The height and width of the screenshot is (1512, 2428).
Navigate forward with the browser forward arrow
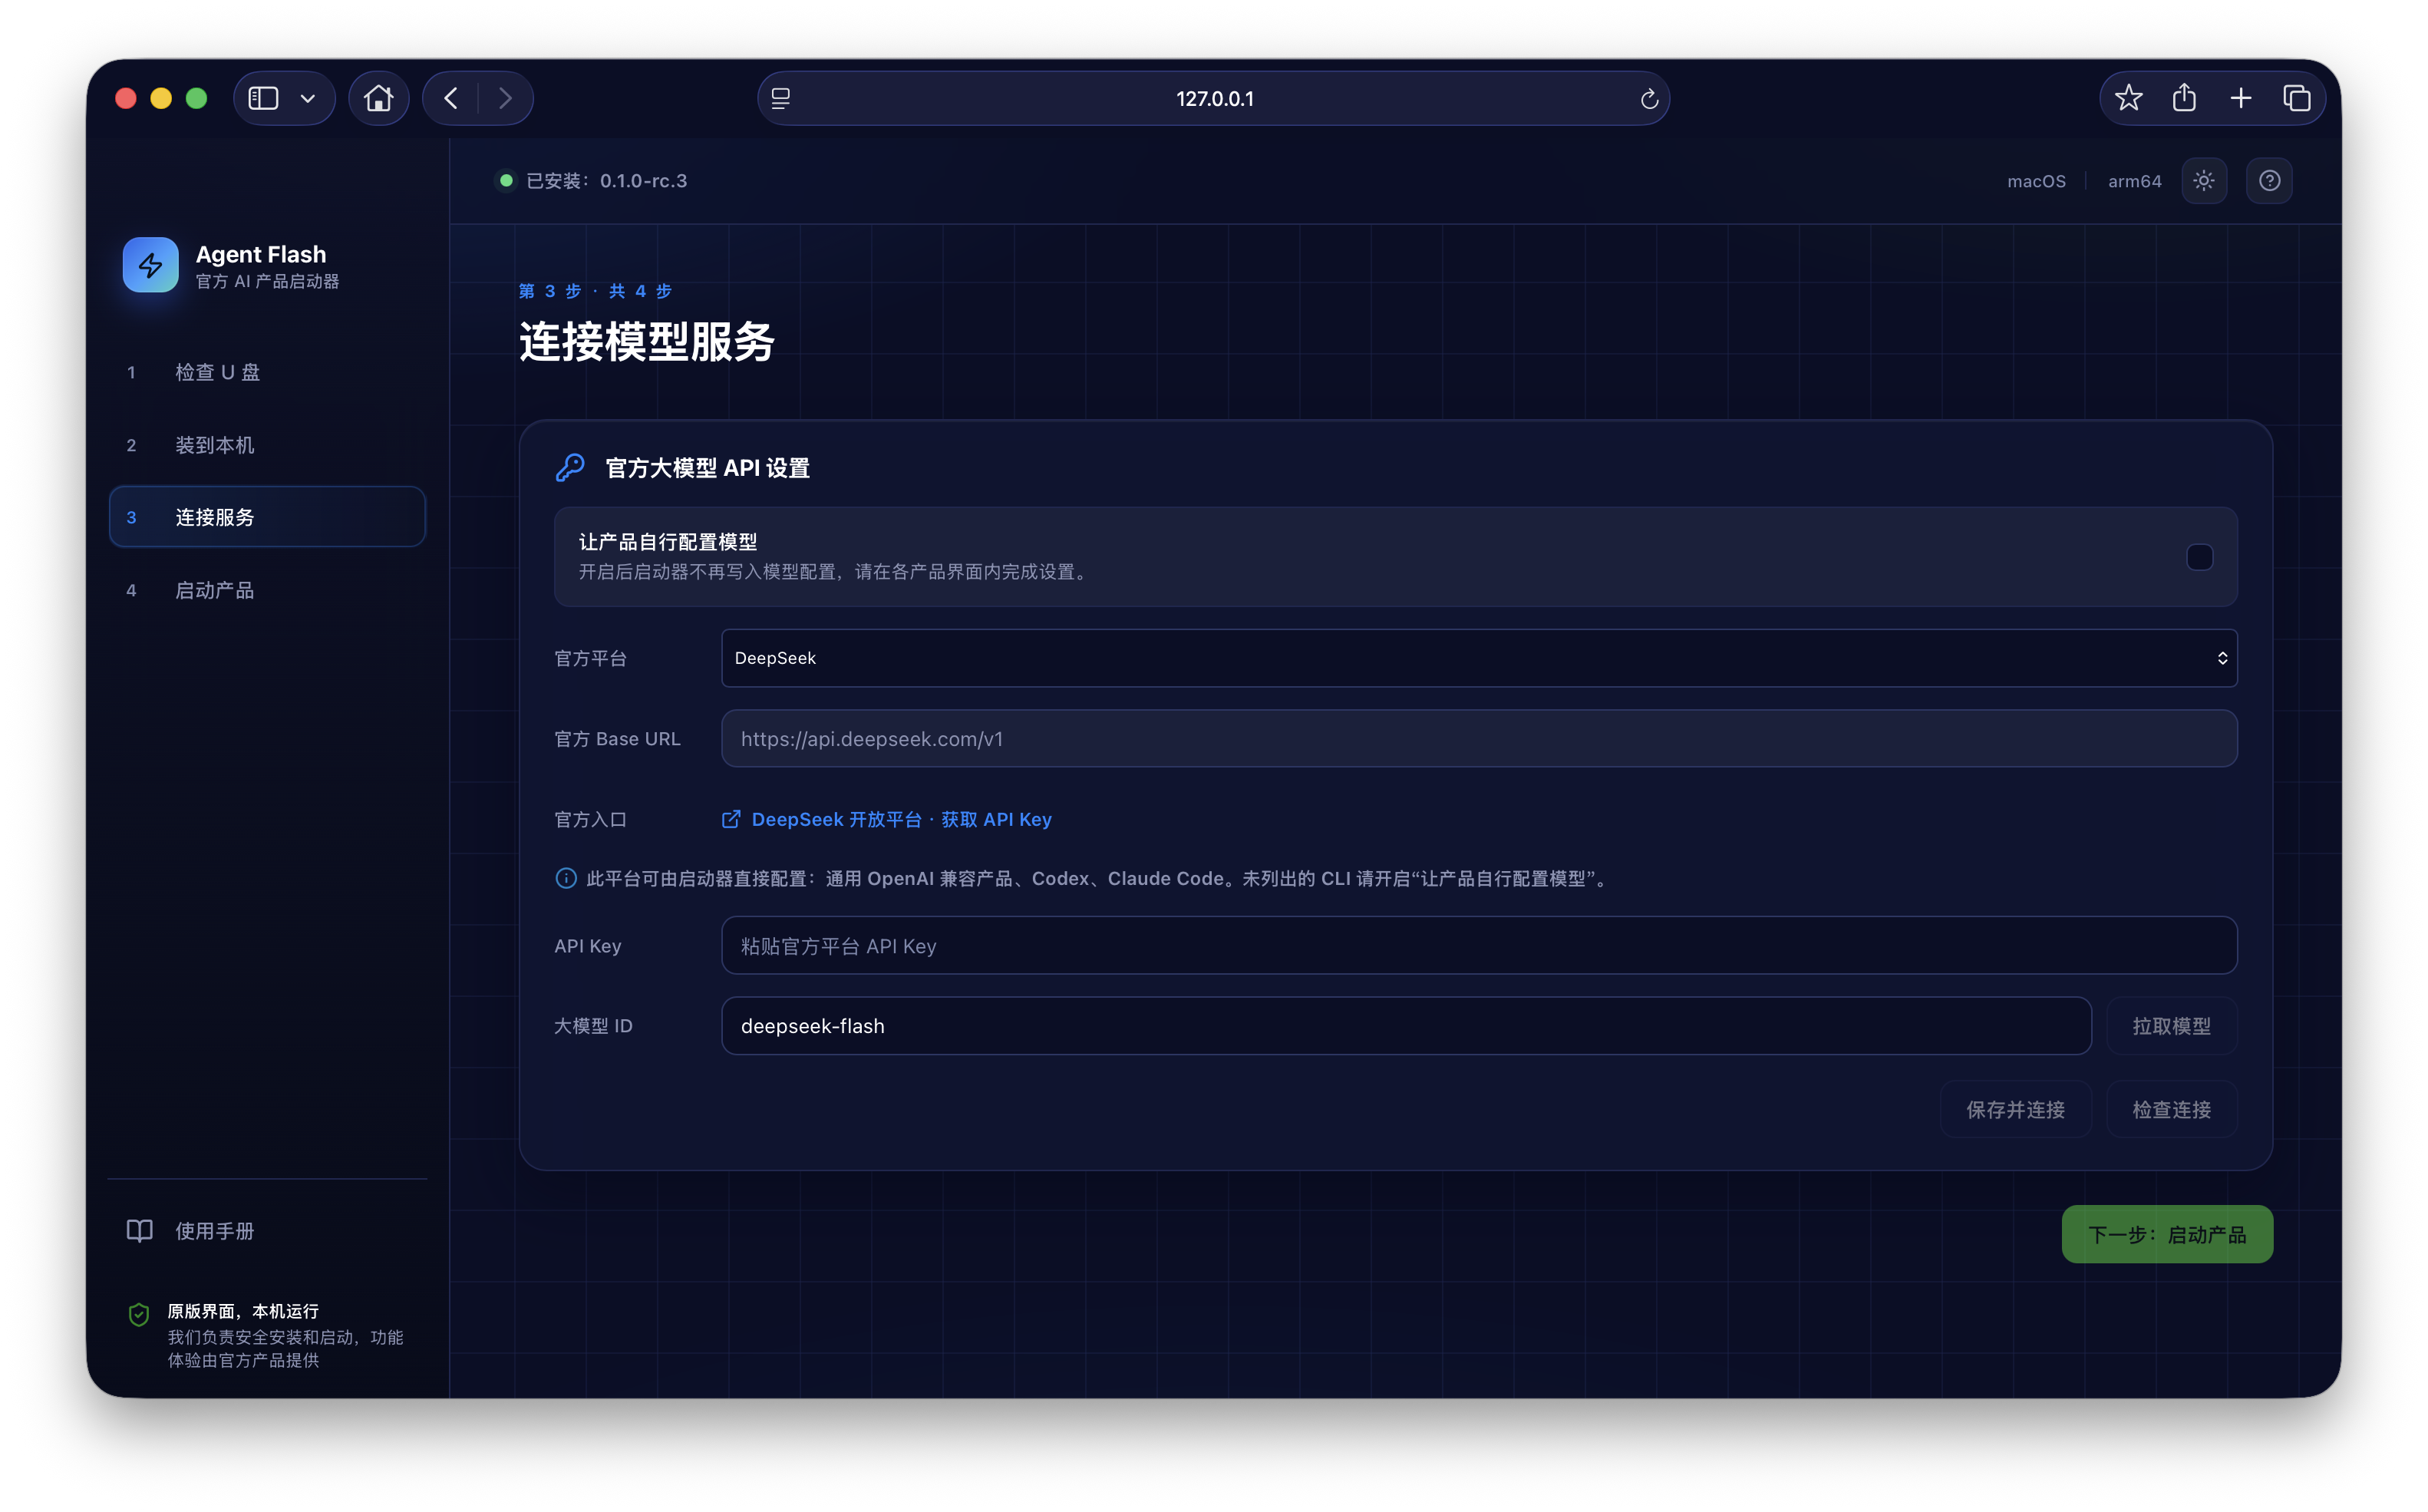(x=505, y=98)
